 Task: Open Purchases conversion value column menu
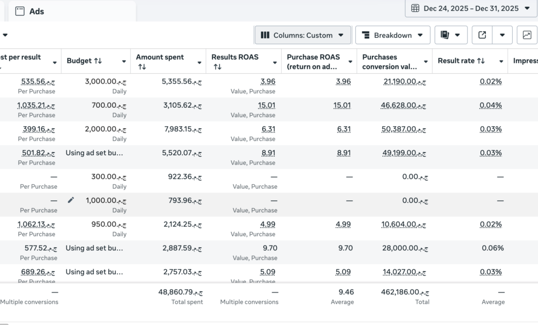(426, 62)
